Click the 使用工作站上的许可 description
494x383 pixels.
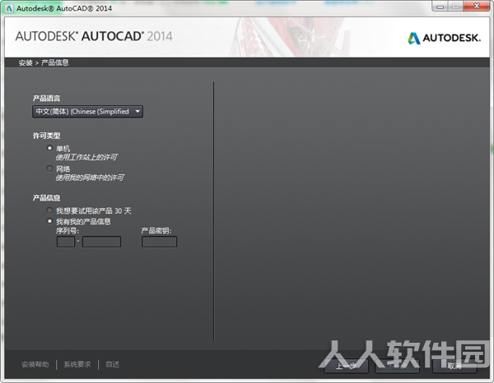[86, 157]
